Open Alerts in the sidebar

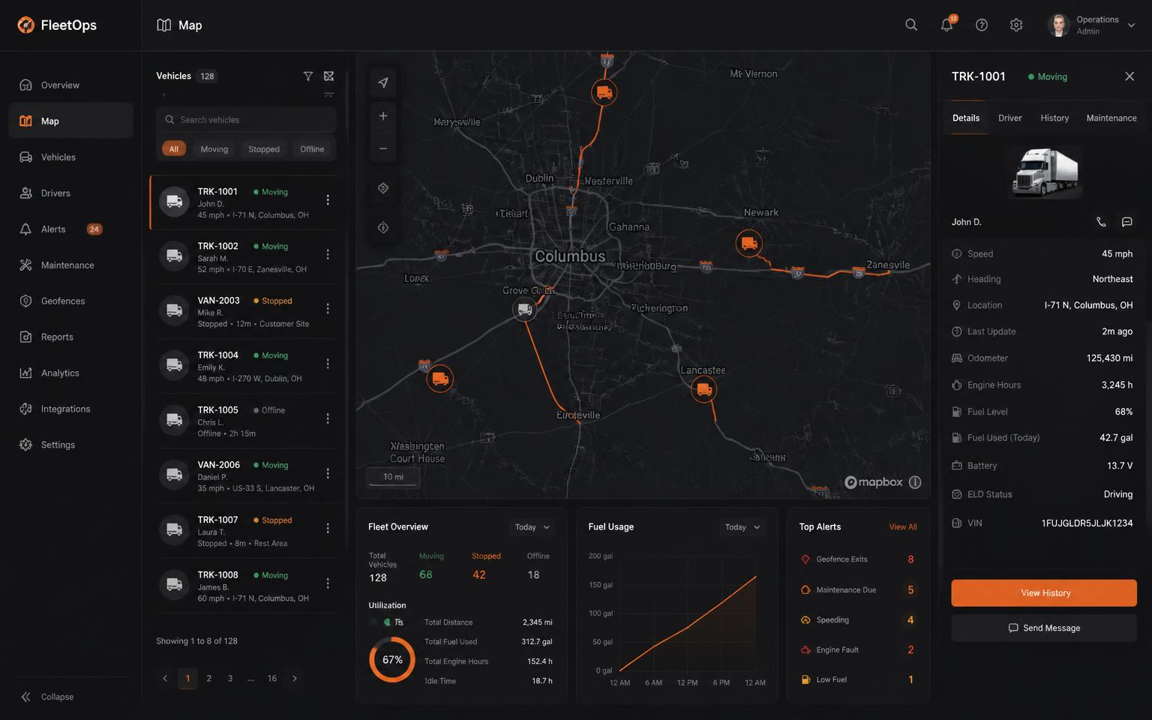(x=70, y=229)
